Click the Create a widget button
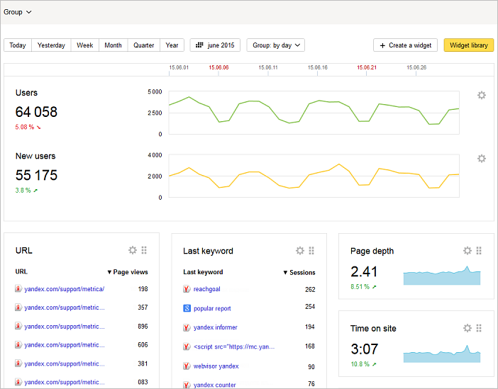Image resolution: width=498 pixels, height=389 pixels. [405, 45]
